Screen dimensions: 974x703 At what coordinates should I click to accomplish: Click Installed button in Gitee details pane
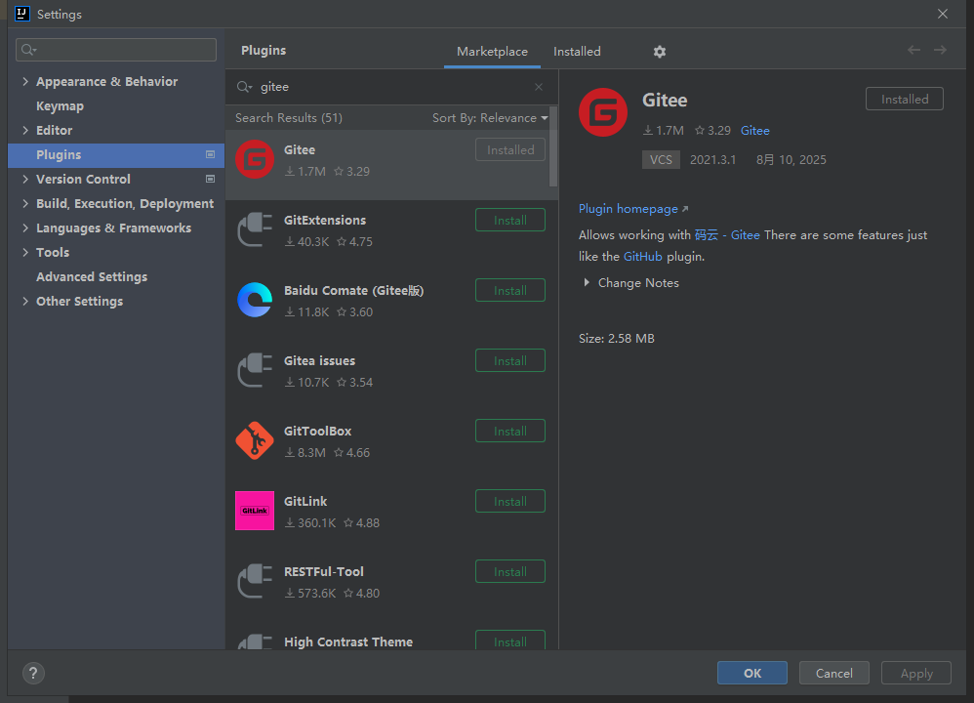tap(905, 99)
